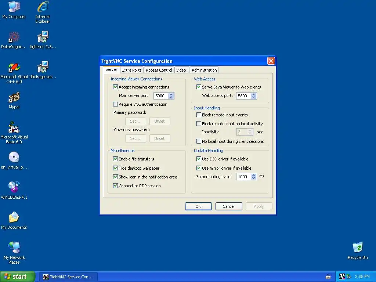376x282 pixels.
Task: Select the Microsoft Visual Basic 6.0 shortcut
Action: click(x=14, y=133)
